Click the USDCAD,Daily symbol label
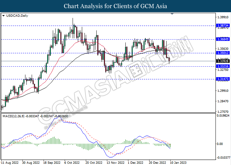The height and width of the screenshot is (165, 231). pos(17,16)
